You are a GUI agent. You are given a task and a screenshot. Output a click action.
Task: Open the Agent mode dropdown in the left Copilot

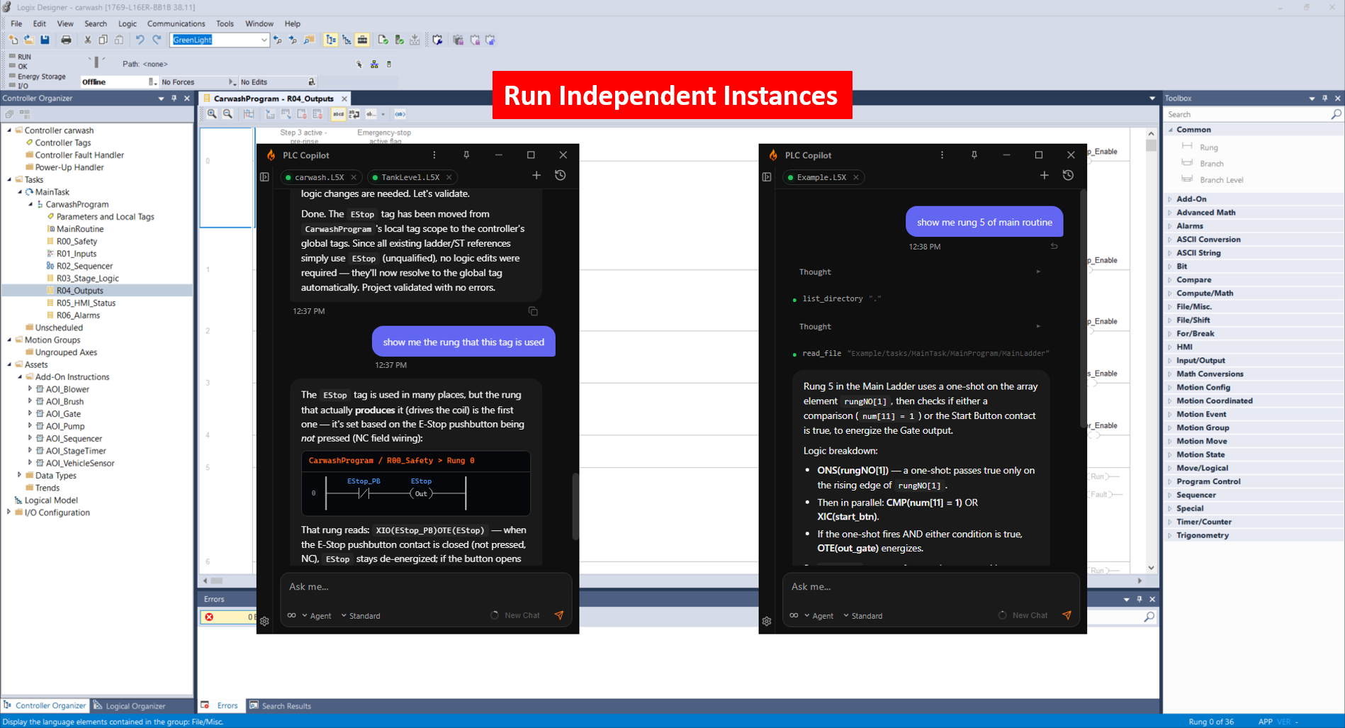pos(317,615)
